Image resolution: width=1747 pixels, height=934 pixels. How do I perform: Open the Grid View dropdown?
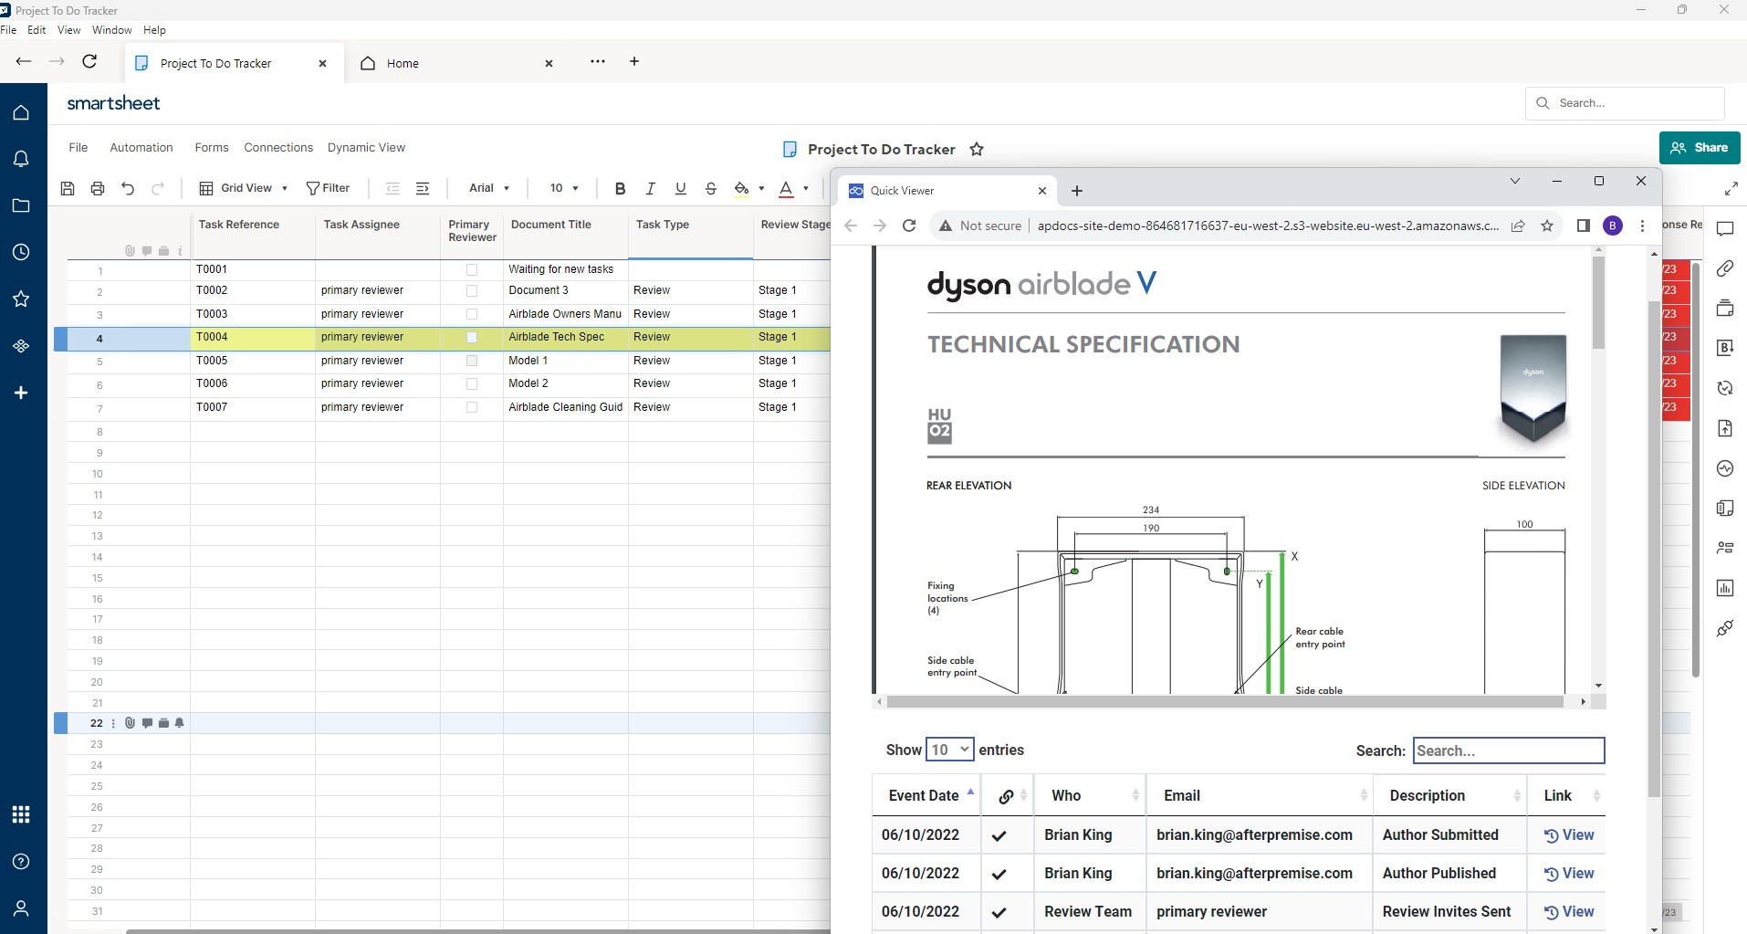coord(244,188)
